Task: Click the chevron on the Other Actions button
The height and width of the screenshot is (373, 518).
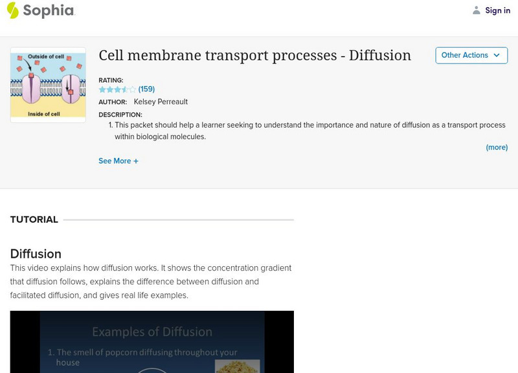Action: click(495, 56)
